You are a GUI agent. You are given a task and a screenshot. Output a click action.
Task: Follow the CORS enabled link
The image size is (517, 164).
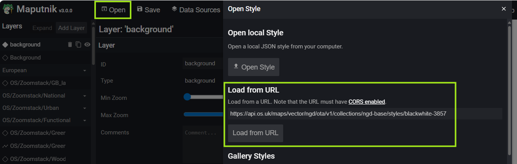[366, 102]
